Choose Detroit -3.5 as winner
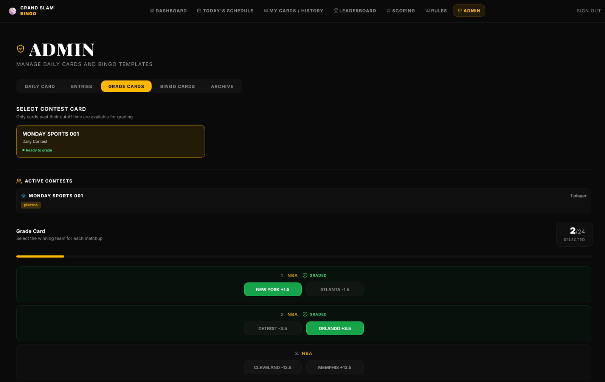 click(x=273, y=328)
